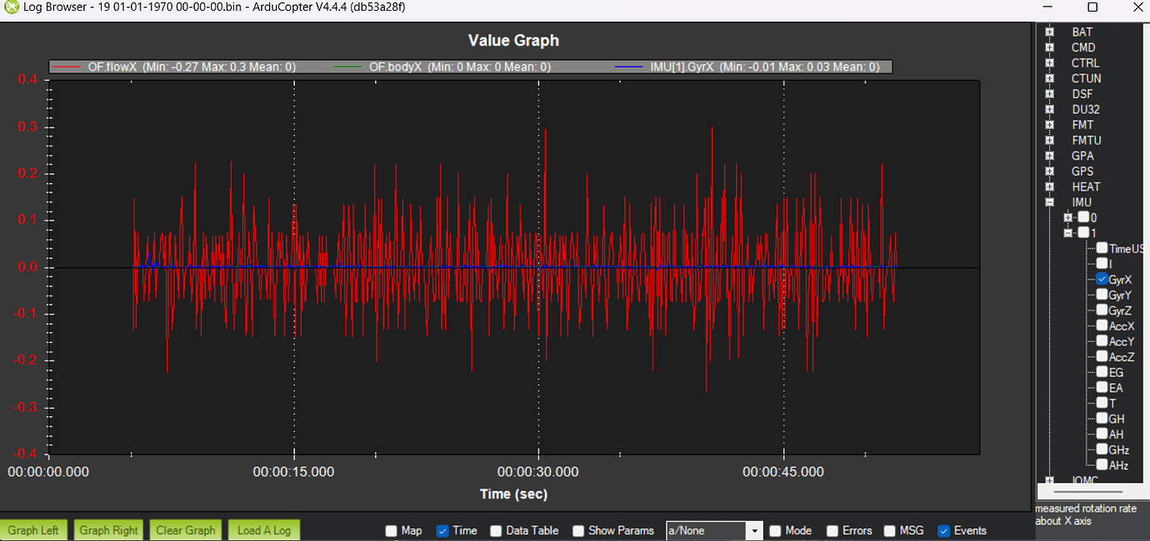This screenshot has height=541, width=1150.
Task: Click the red OF.flowX legend line marker
Action: point(68,67)
